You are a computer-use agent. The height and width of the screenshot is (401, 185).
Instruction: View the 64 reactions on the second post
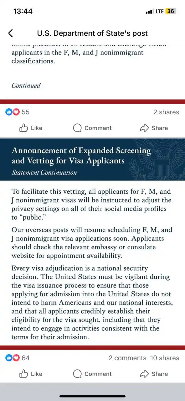[18, 358]
